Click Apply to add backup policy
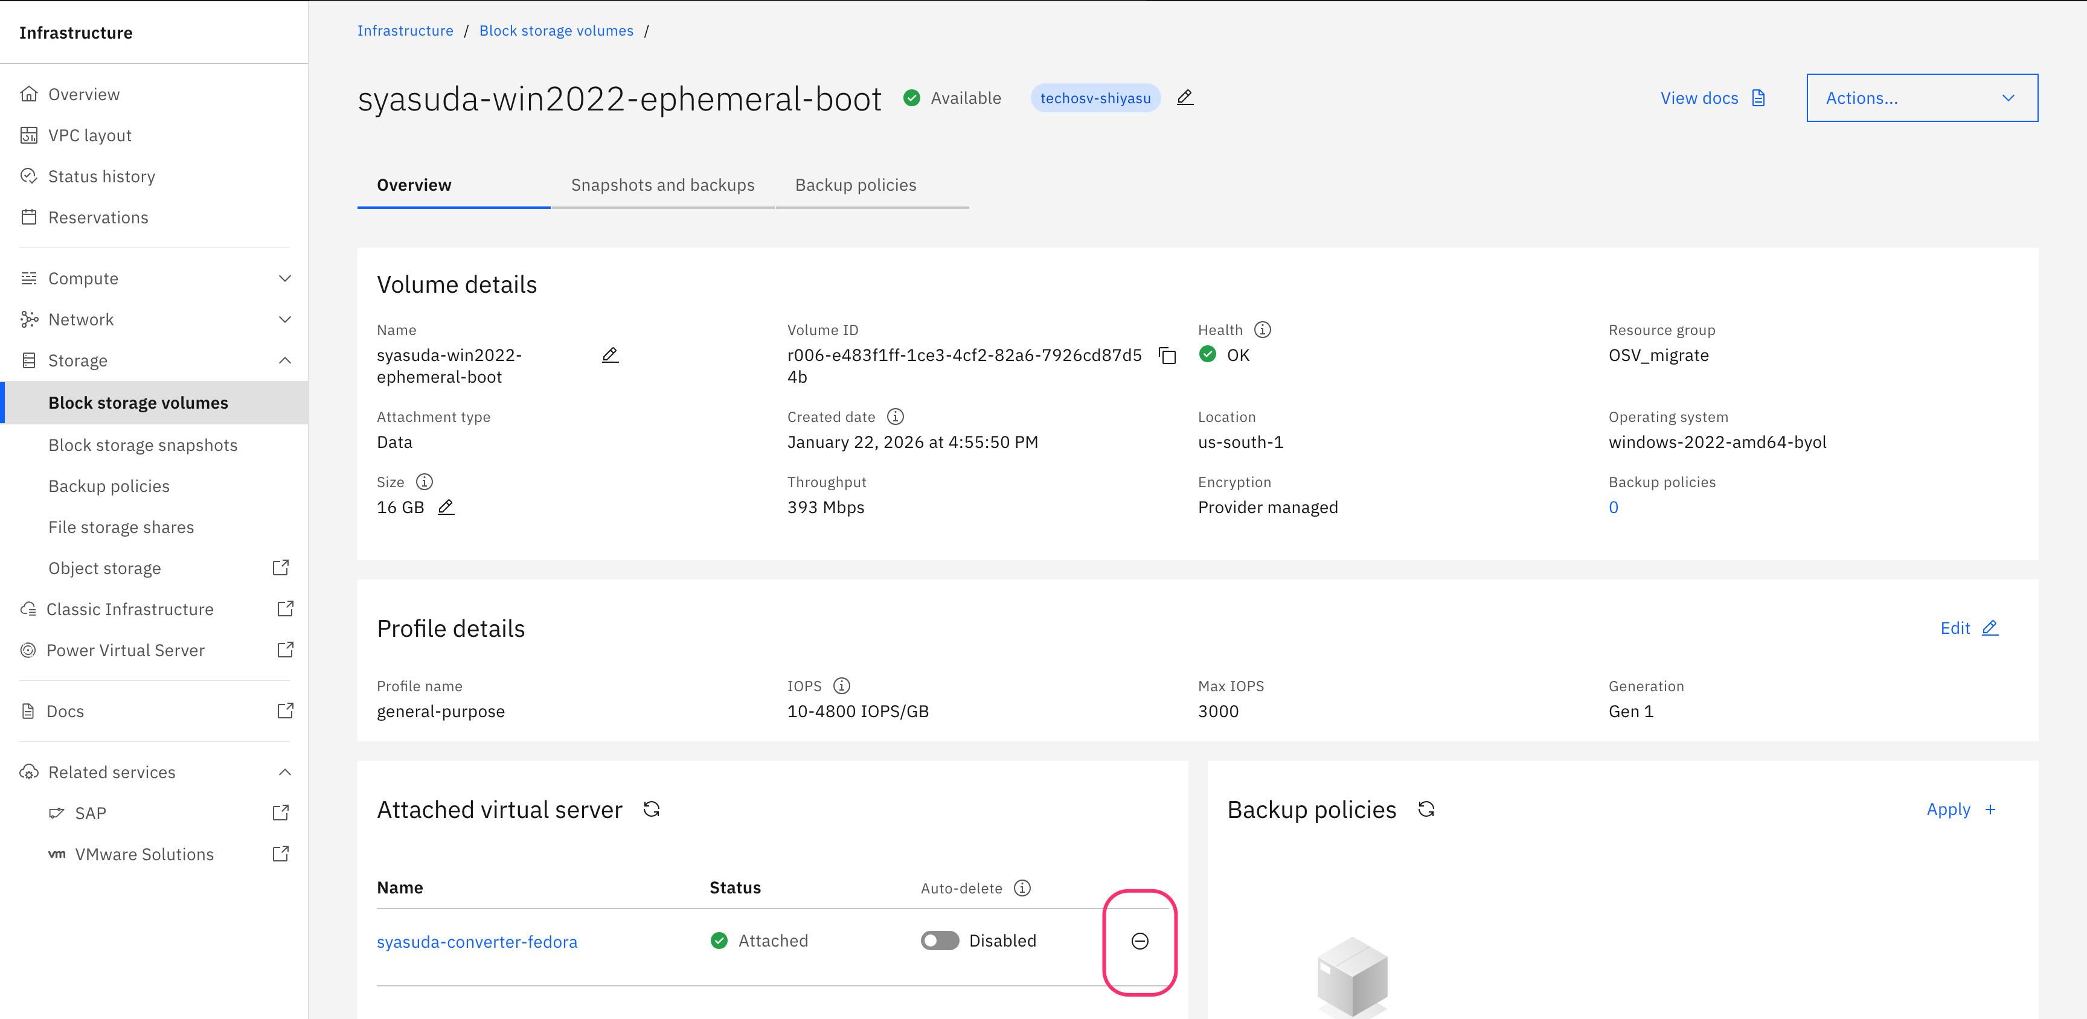The height and width of the screenshot is (1019, 2087). [x=1961, y=809]
